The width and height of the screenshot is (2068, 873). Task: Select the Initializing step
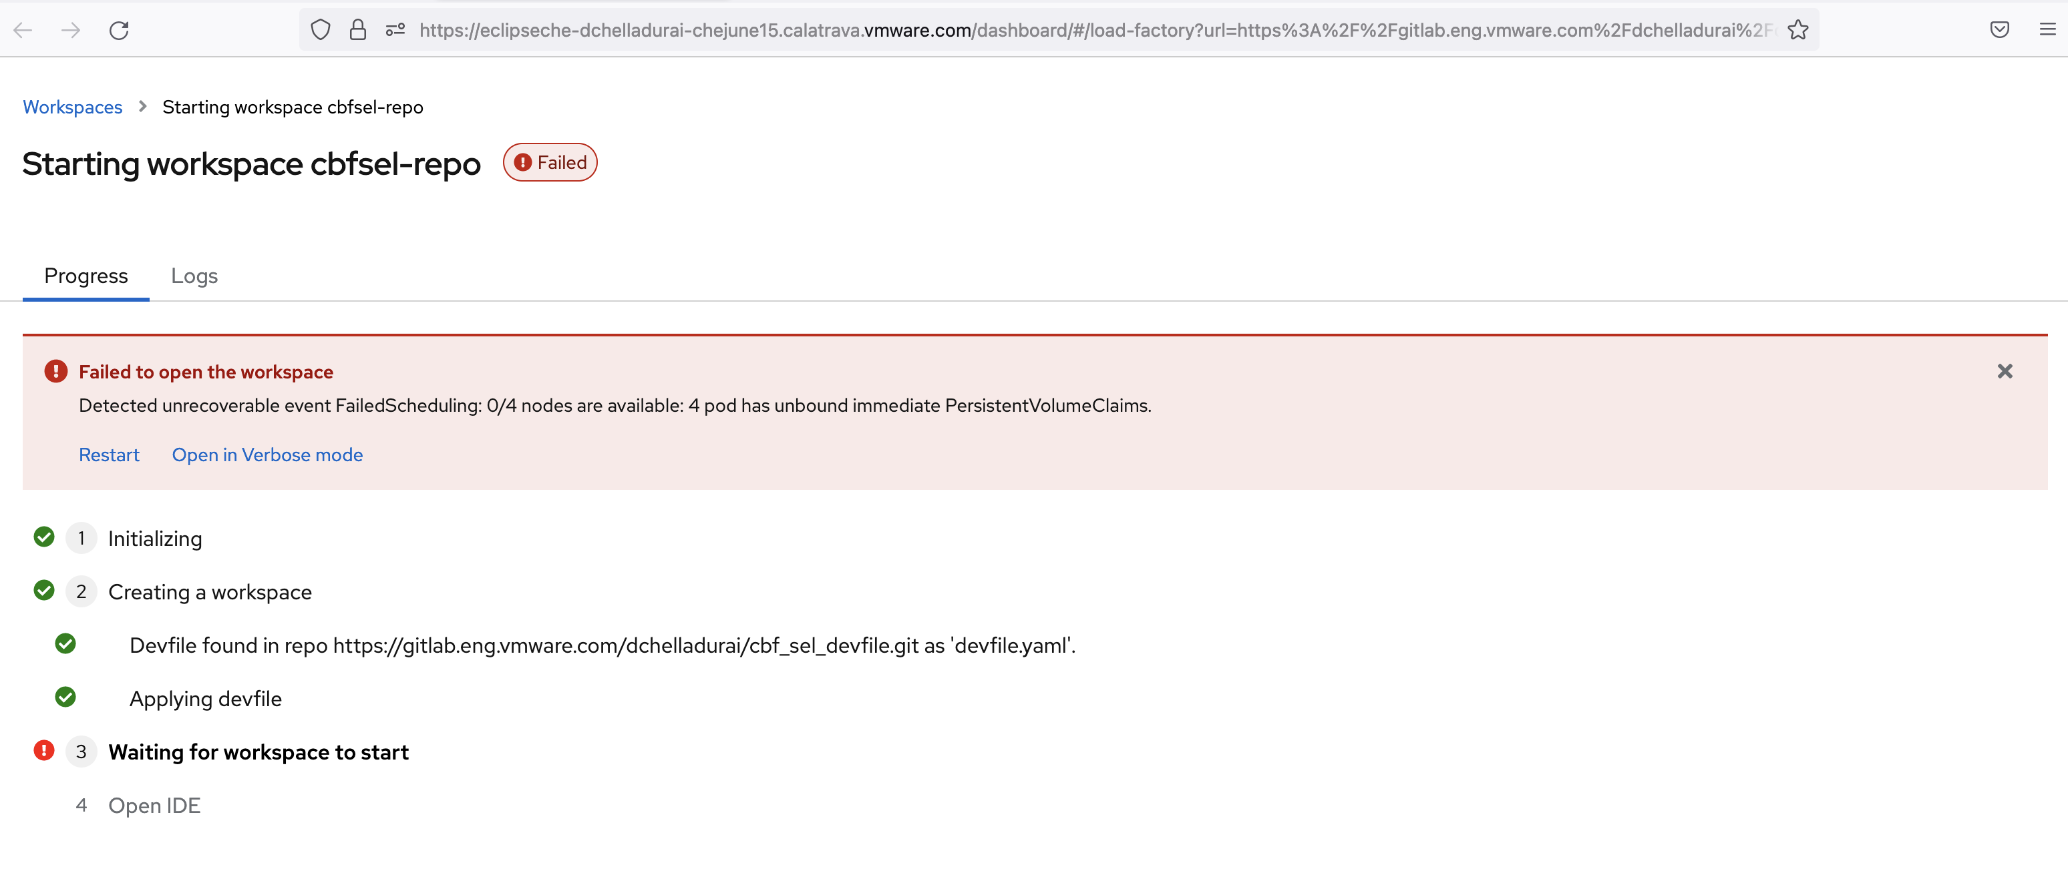click(155, 539)
